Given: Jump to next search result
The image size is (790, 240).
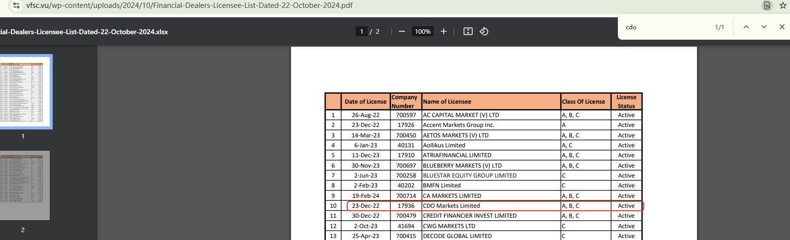Looking at the screenshot, I should [764, 27].
